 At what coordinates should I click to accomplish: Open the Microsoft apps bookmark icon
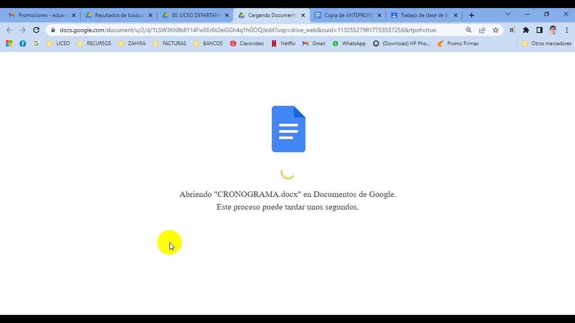tap(9, 44)
